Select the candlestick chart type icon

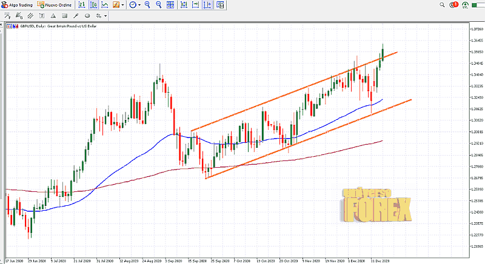coord(92,4)
